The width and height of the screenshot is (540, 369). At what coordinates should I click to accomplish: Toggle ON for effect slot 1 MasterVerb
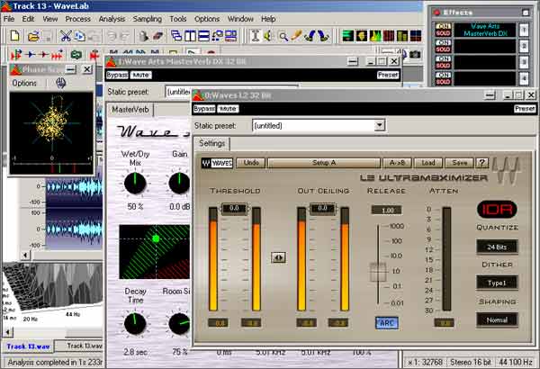coord(442,27)
